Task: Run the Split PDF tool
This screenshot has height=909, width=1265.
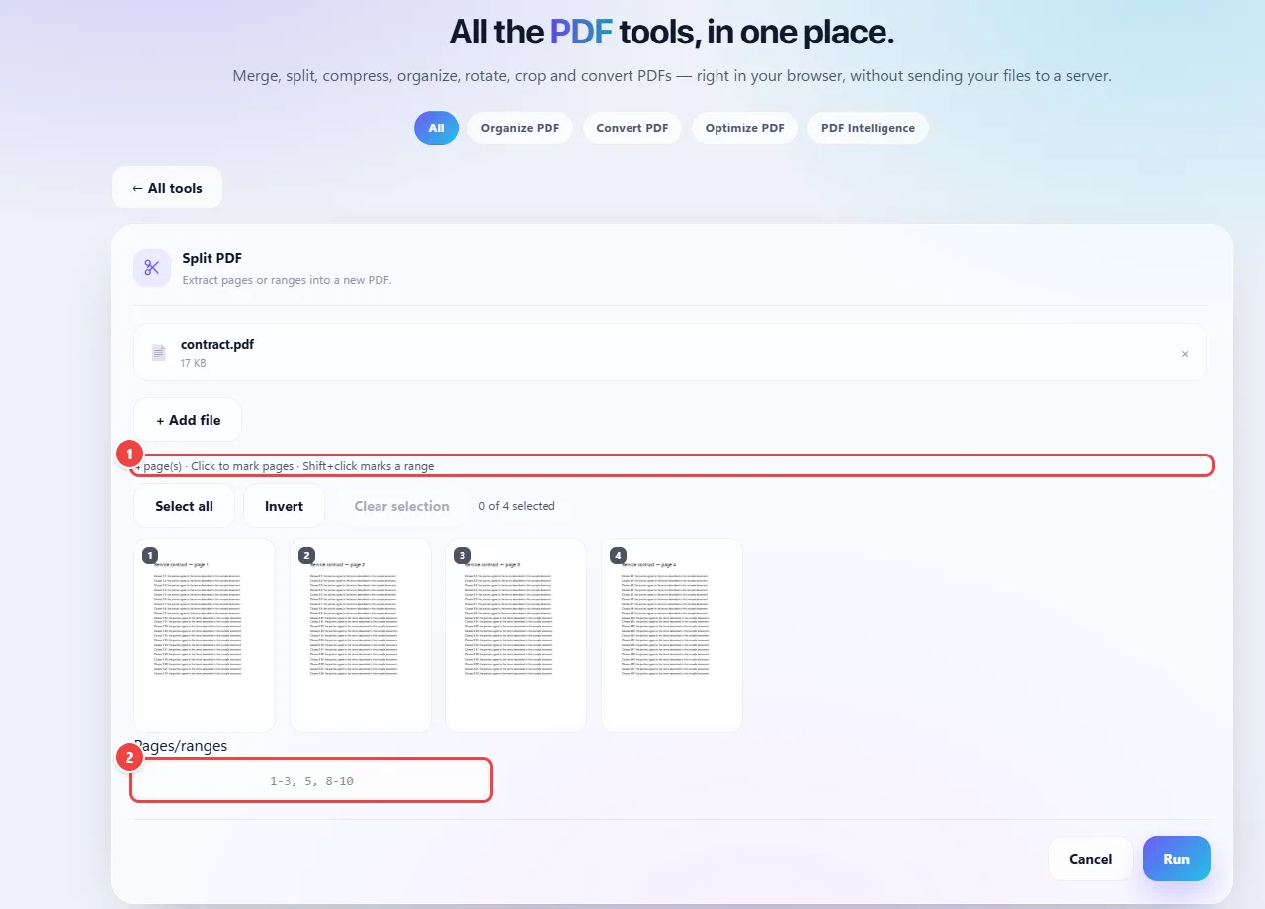Action: (1176, 859)
